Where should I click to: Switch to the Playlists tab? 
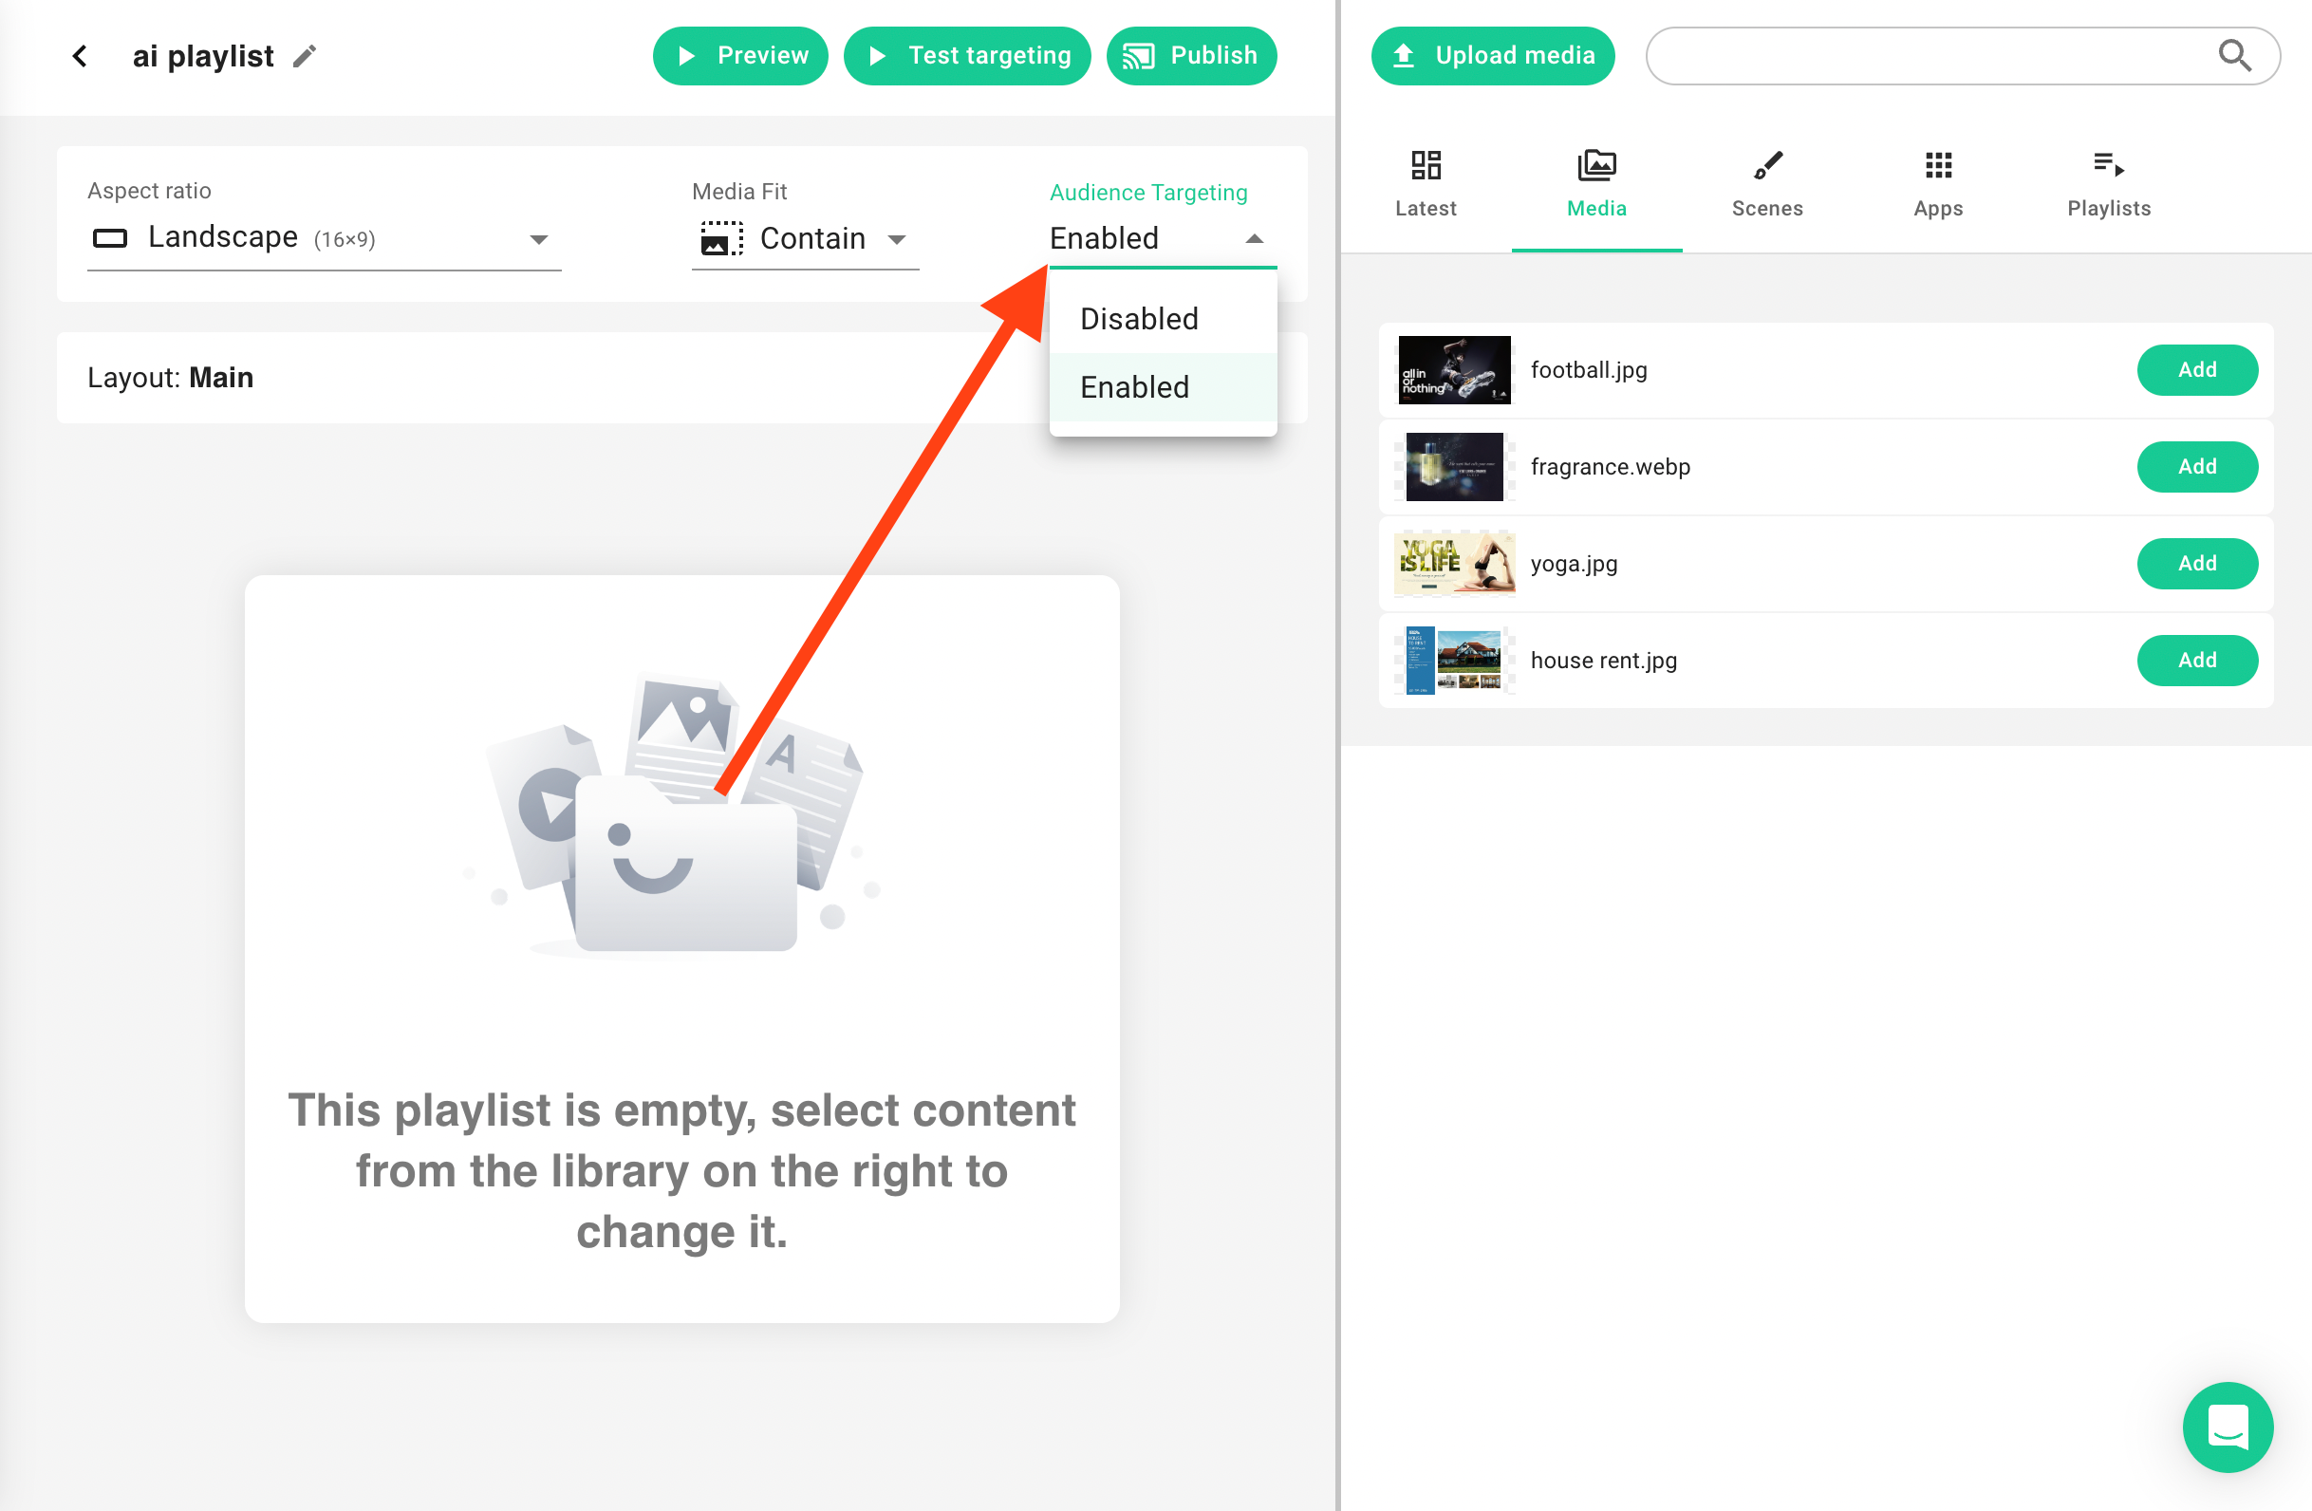(x=2108, y=183)
